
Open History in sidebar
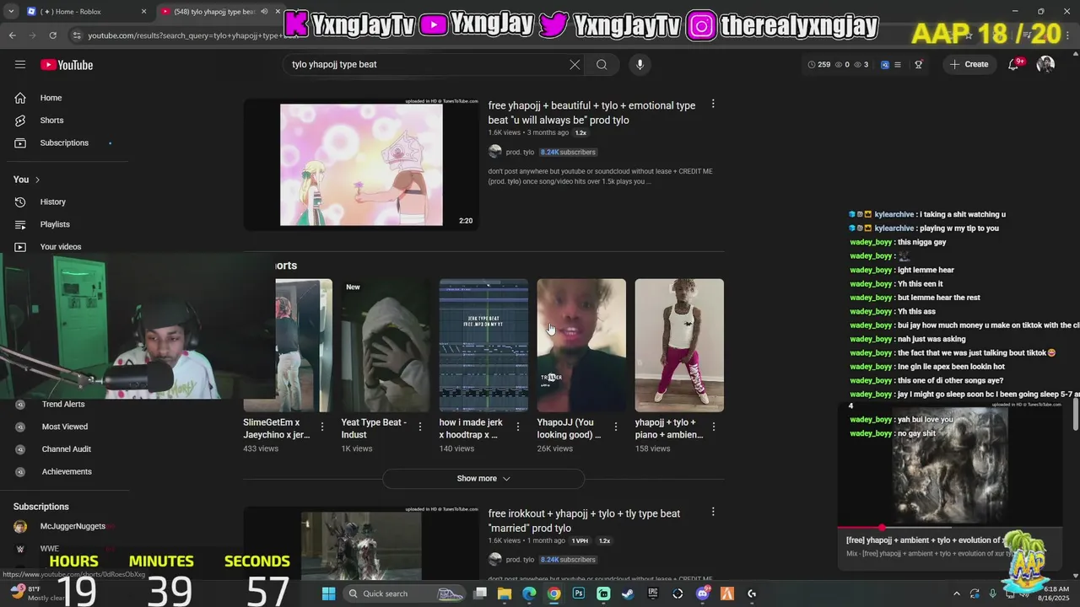[52, 201]
